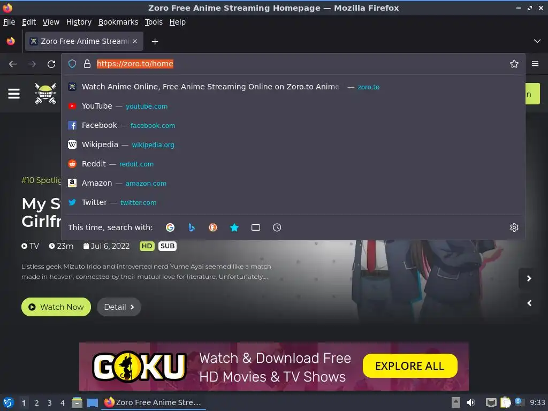The width and height of the screenshot is (548, 411).
Task: Open removable media tray icon
Action: [x=456, y=402]
